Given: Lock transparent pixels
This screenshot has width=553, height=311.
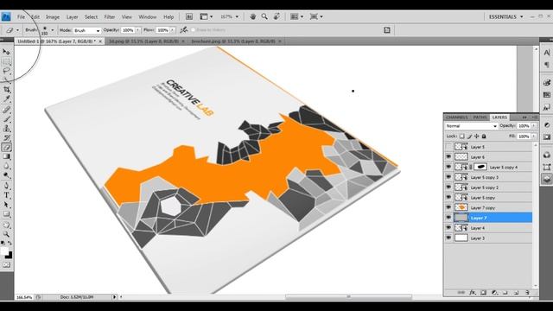Looking at the screenshot, I should pos(462,136).
